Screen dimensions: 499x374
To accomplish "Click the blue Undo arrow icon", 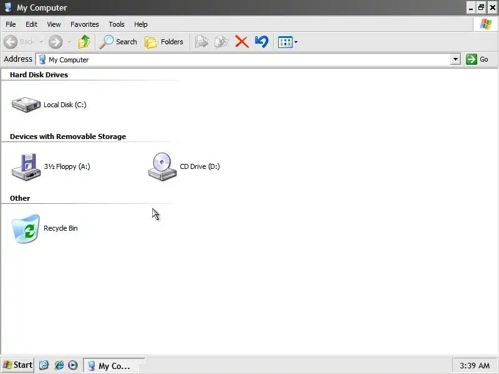I will click(261, 42).
